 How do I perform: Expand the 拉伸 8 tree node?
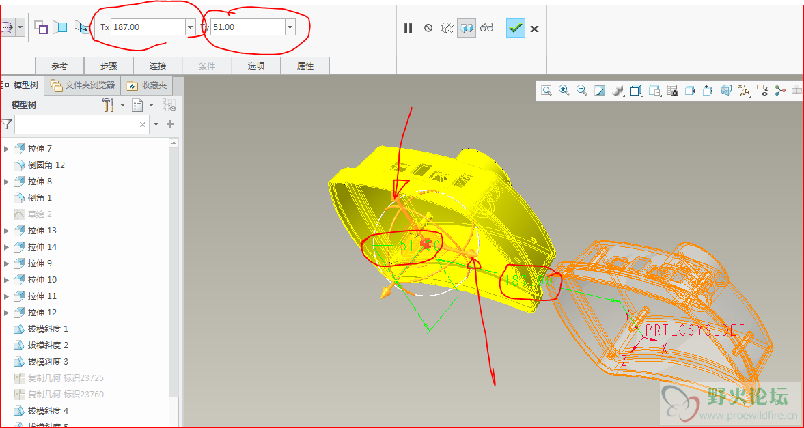tap(7, 182)
